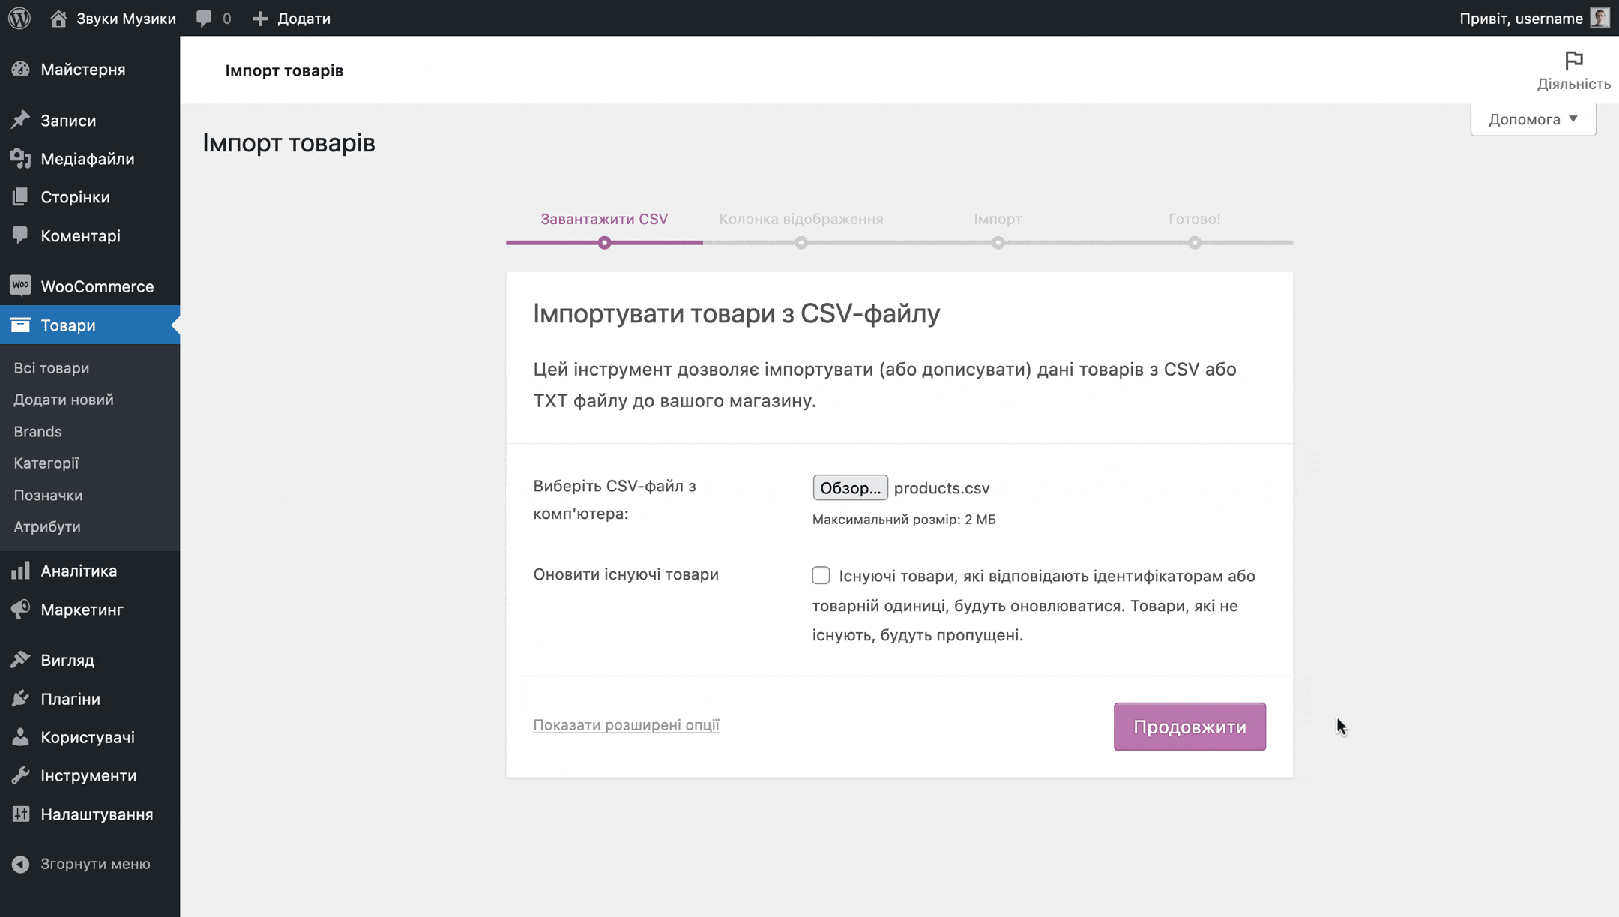Click the Імпорт step label

(998, 219)
